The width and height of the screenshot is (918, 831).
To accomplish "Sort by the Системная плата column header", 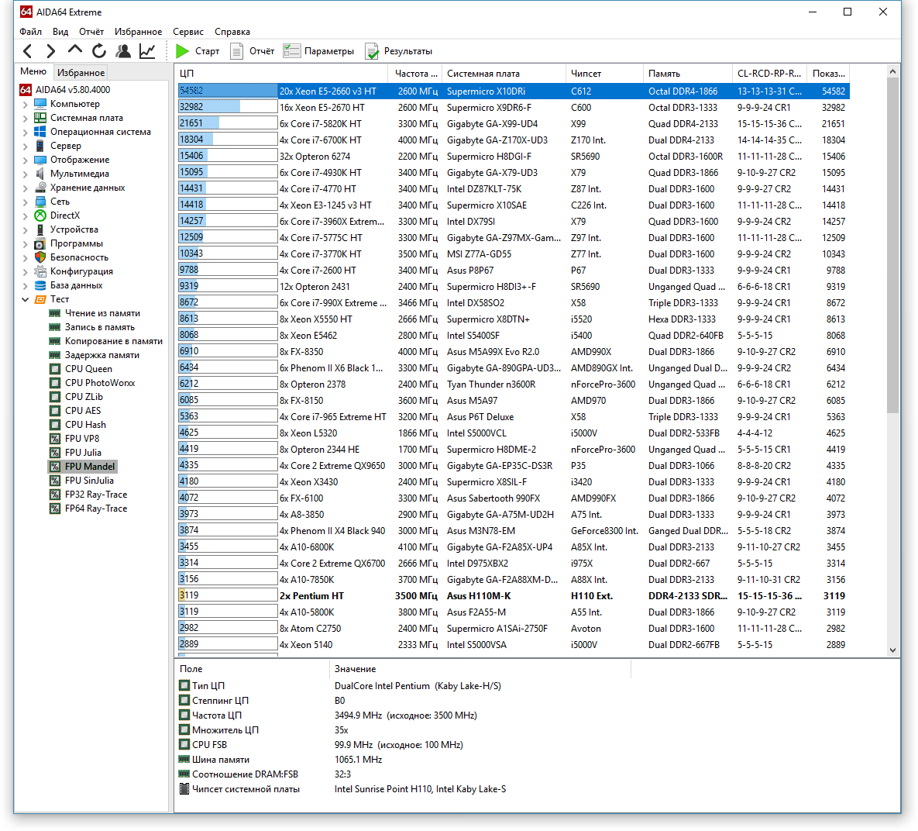I will pos(504,74).
